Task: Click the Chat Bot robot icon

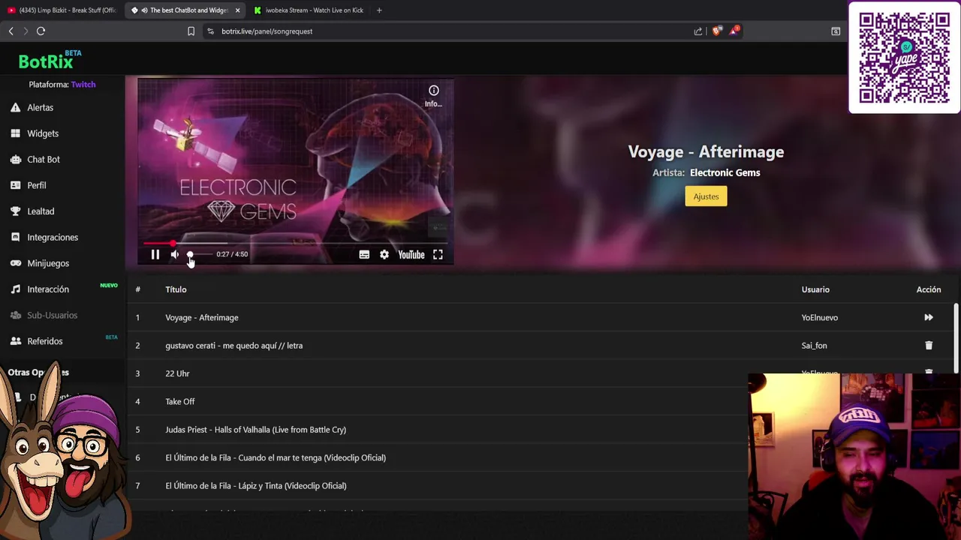Action: pyautogui.click(x=15, y=160)
